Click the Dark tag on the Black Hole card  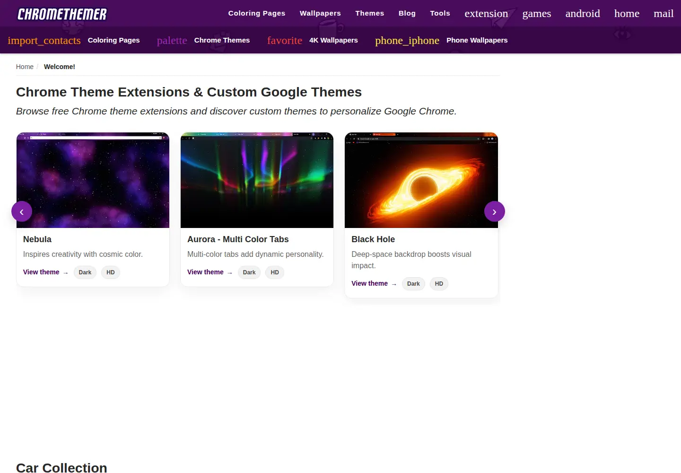[413, 284]
